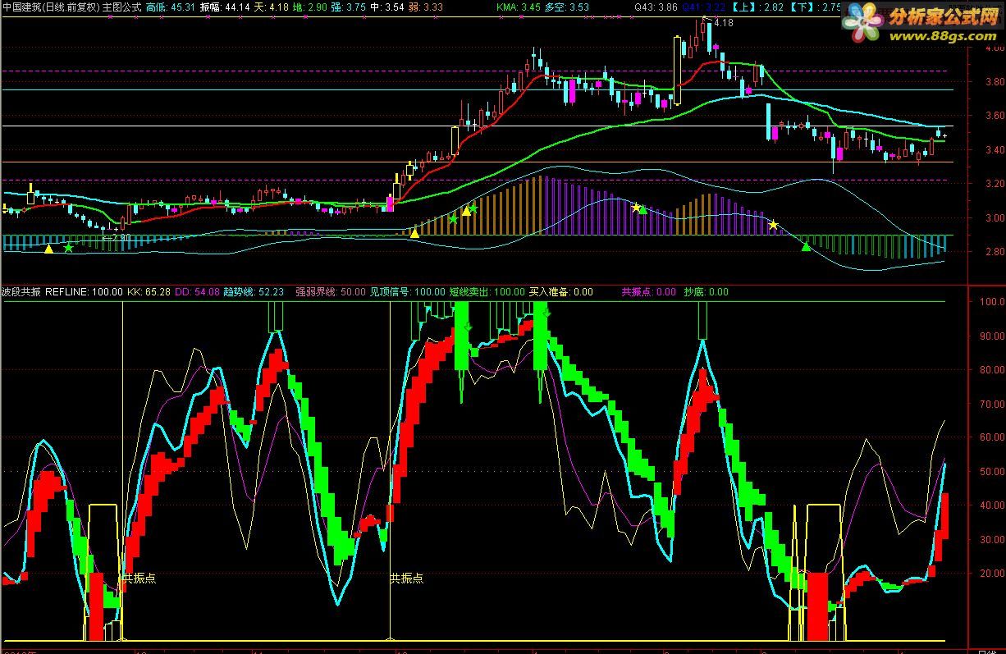Click the yellow star touching a green triangle
Image resolution: width=1006 pixels, height=654 pixels.
pos(635,208)
